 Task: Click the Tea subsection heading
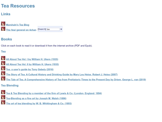3,52
